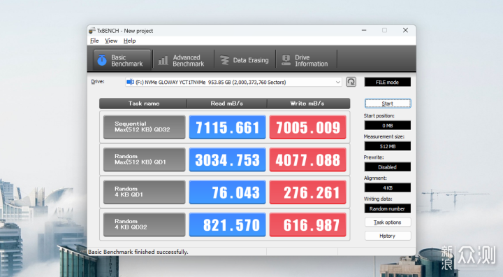Change the Alignment 4 KB setting

388,187
